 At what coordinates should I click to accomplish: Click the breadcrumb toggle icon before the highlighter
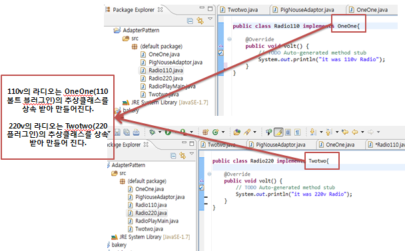tap(269, 132)
